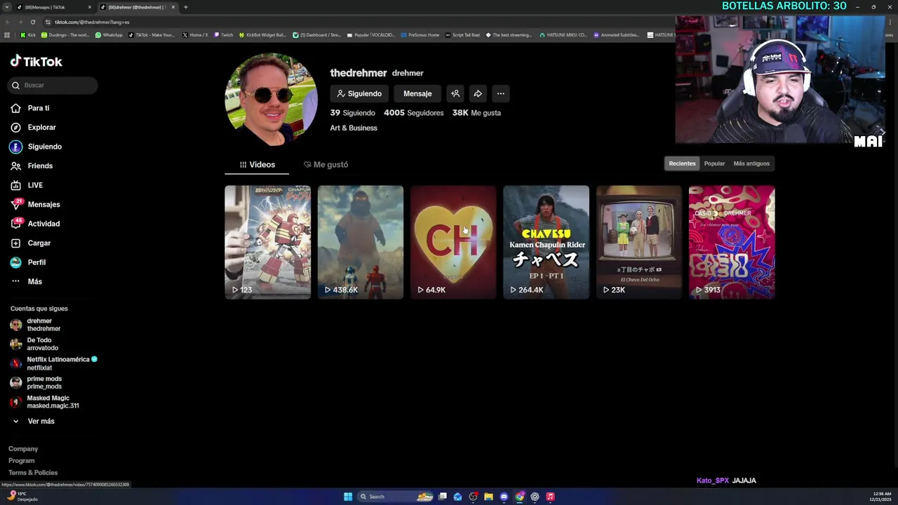This screenshot has height=505, width=898.
Task: Open Netflix Latinoamérica followed account
Action: coord(53,363)
